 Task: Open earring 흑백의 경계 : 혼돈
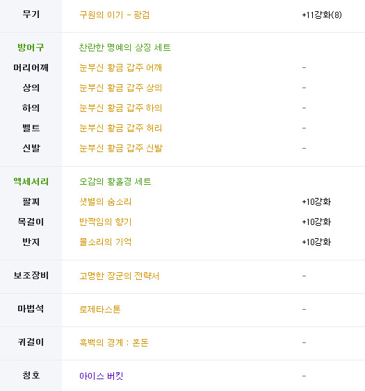114,342
